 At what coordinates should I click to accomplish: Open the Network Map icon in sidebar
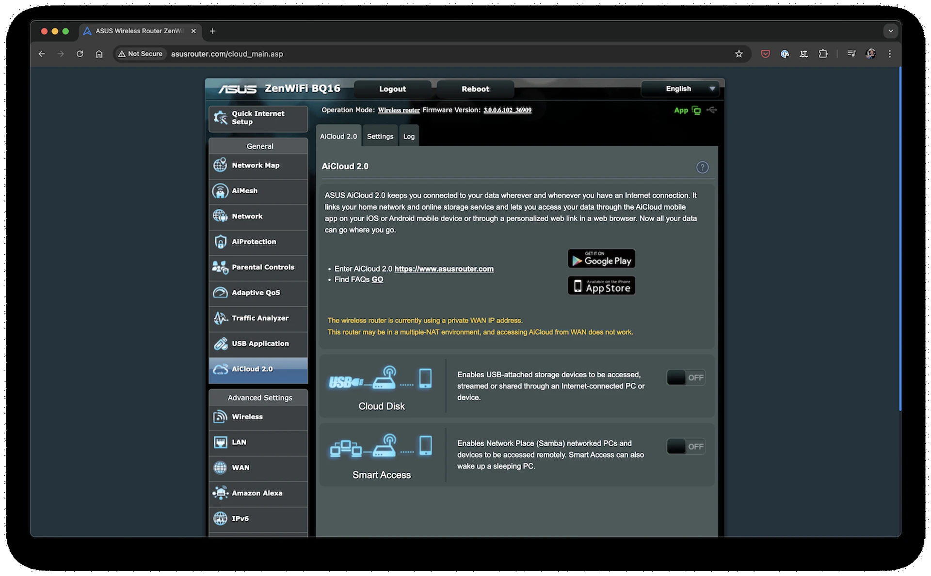coord(220,165)
